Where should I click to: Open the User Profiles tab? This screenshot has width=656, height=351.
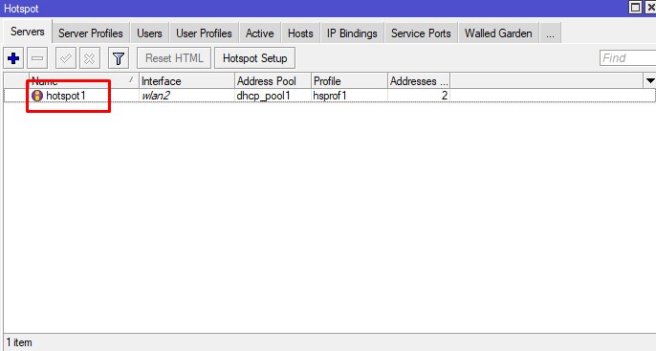[x=204, y=33]
